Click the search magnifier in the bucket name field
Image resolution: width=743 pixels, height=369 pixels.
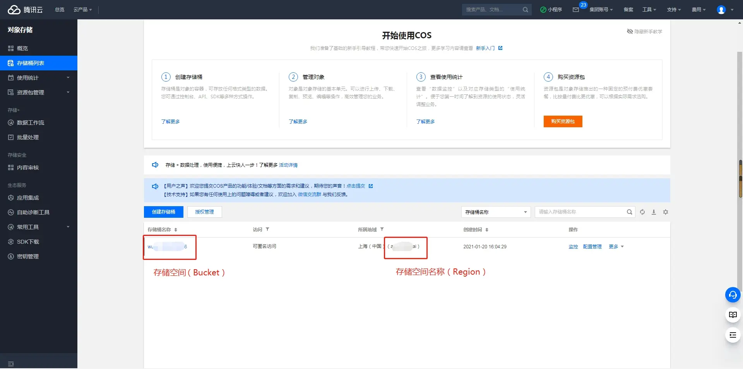[629, 212]
